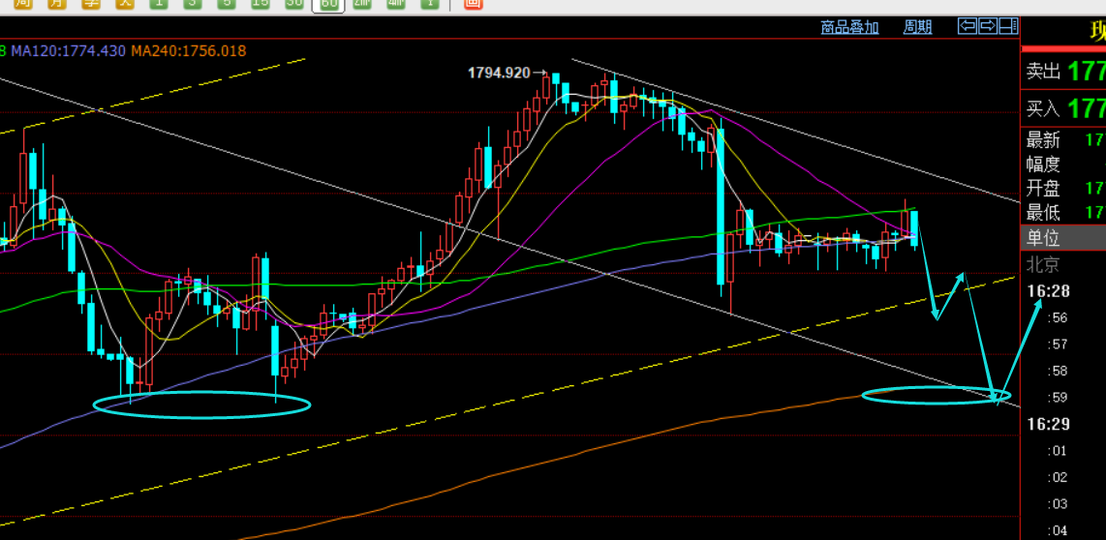1106x540 pixels.
Task: Select the 4-hour period button
Action: pyautogui.click(x=396, y=4)
